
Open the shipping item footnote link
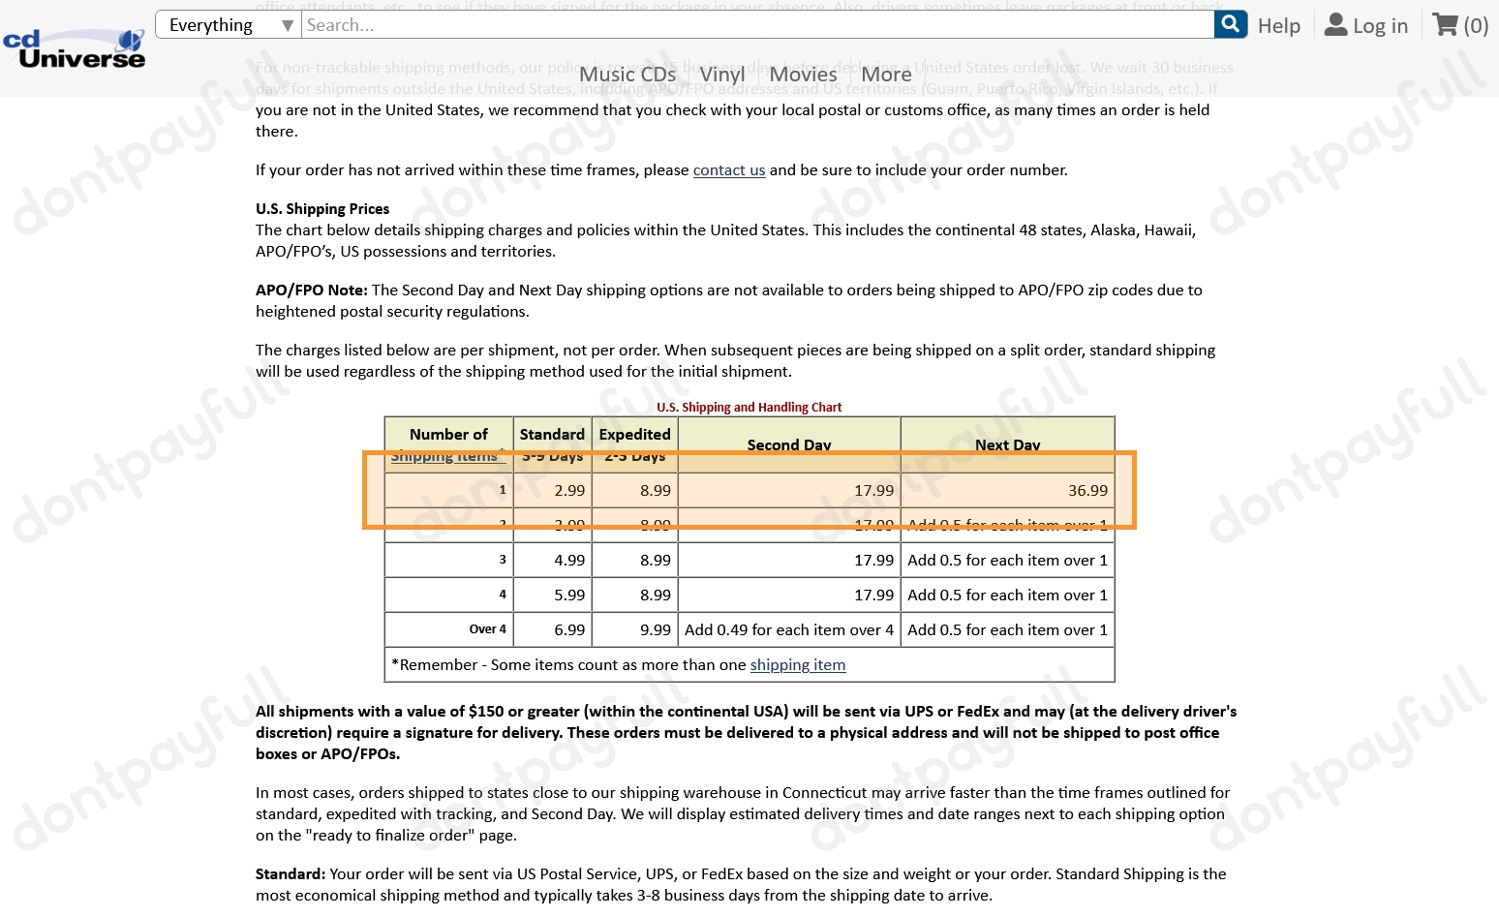tap(797, 665)
